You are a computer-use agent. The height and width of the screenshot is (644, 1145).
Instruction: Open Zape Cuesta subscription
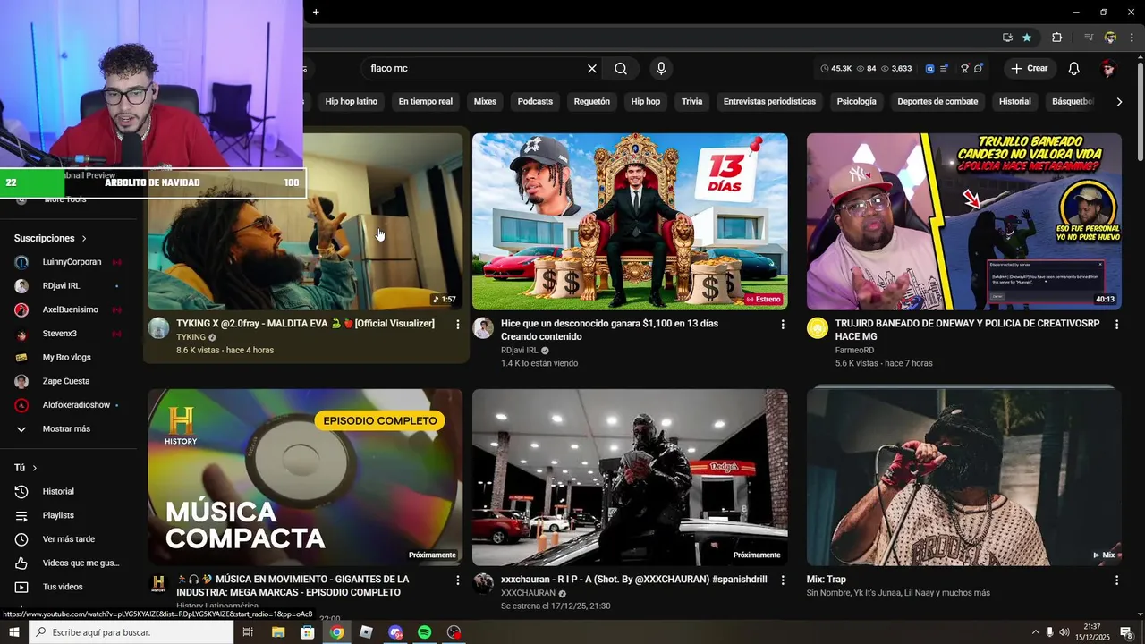[69, 381]
